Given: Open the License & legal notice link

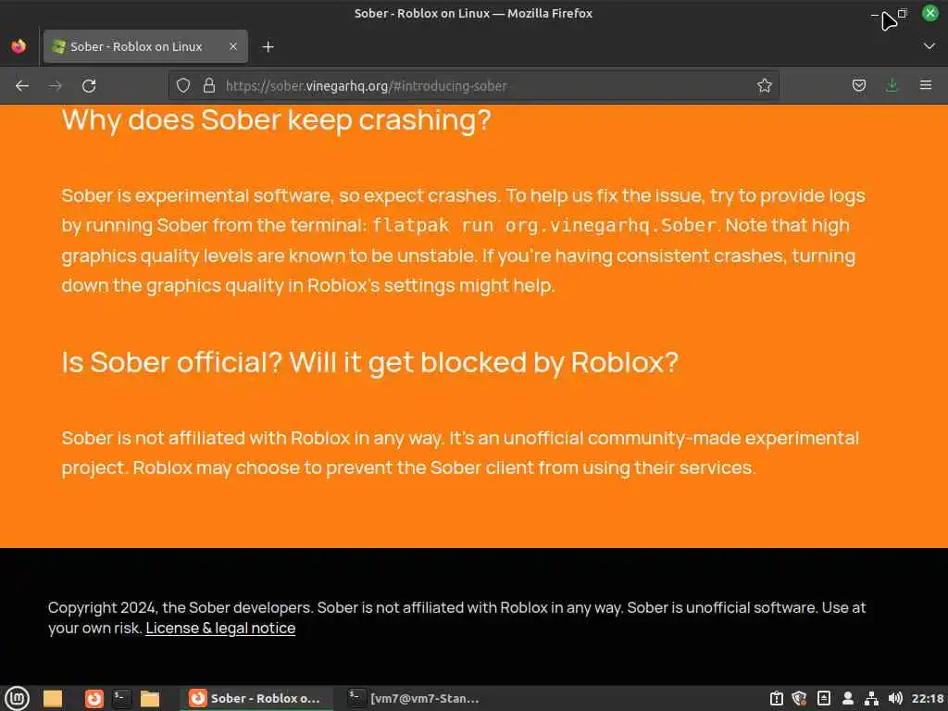Looking at the screenshot, I should (x=220, y=629).
